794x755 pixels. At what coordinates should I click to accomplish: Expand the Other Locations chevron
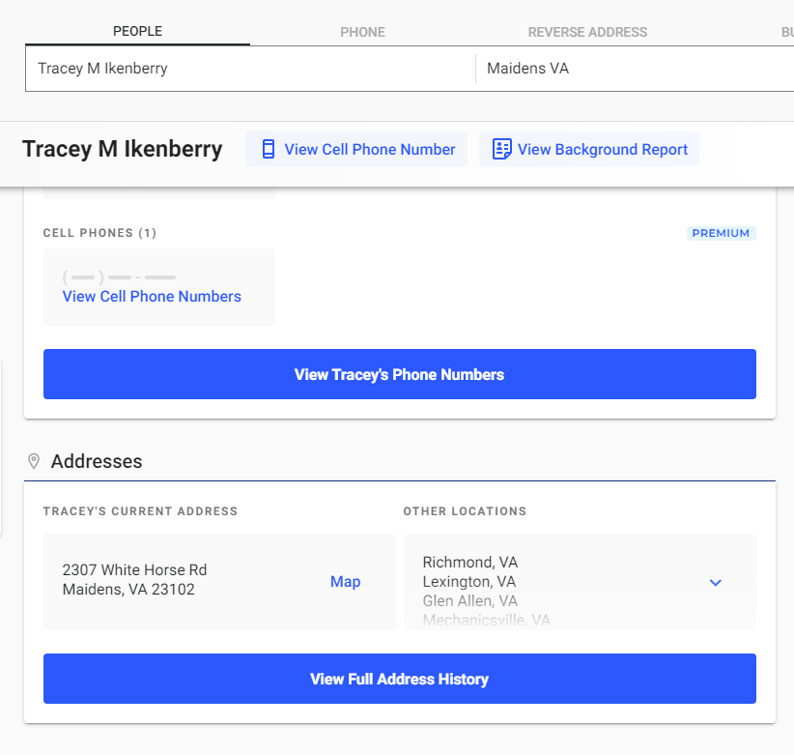[x=715, y=583]
